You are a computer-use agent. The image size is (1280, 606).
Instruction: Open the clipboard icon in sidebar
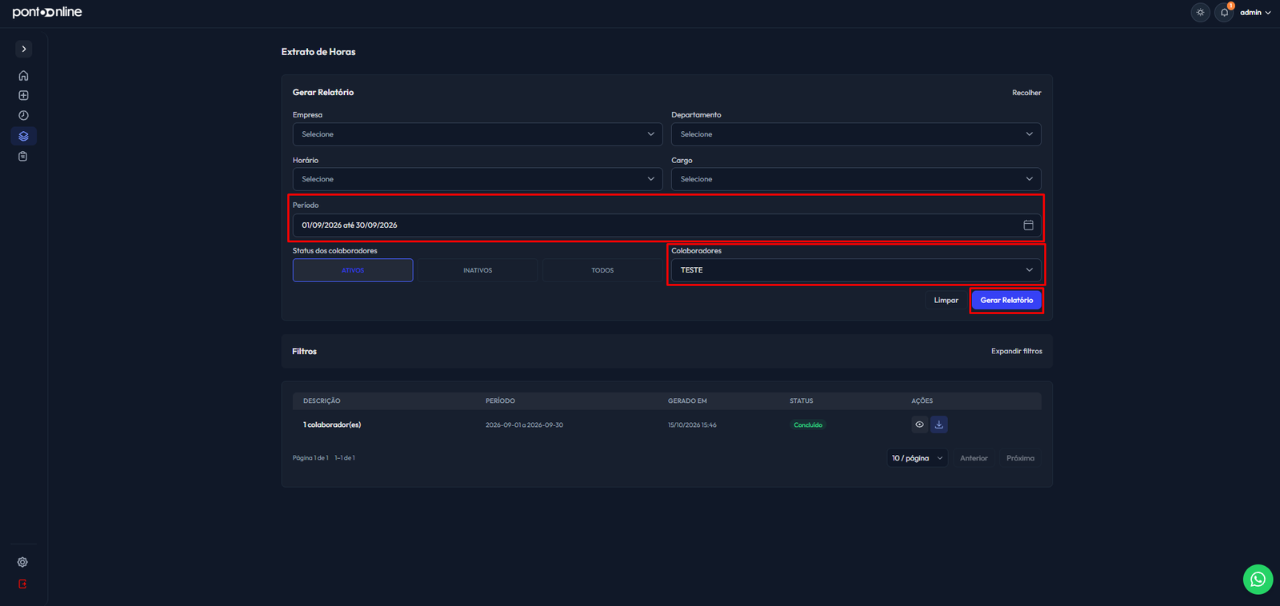pyautogui.click(x=23, y=156)
